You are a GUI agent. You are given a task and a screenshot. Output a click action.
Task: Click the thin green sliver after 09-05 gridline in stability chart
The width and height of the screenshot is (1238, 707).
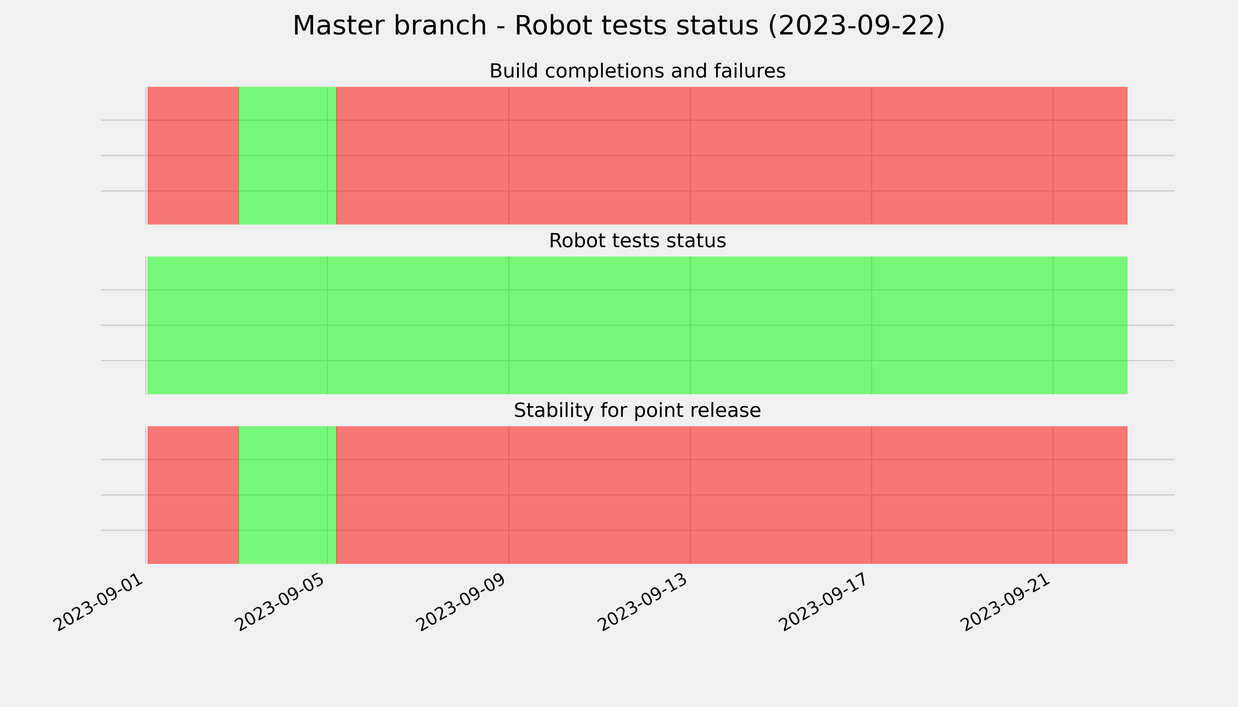[x=332, y=495]
